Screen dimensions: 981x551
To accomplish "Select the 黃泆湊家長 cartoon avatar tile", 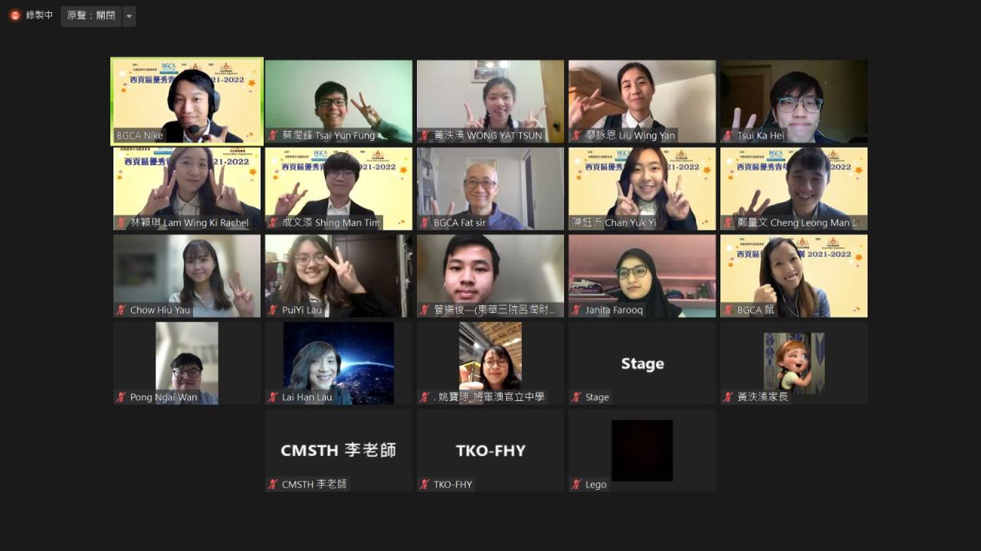I will pyautogui.click(x=794, y=363).
